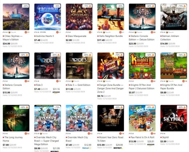Open the Stellaris: Console Edition — Deluxe Edition link
The height and width of the screenshot is (152, 189).
(142, 38)
